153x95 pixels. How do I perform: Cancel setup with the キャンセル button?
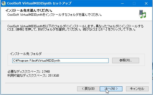[x=137, y=89]
